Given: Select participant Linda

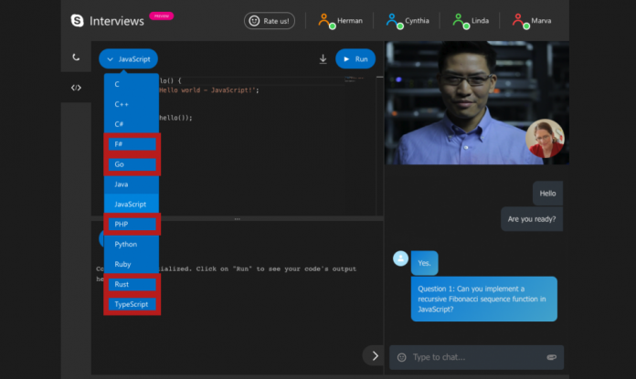Looking at the screenshot, I should [x=471, y=21].
